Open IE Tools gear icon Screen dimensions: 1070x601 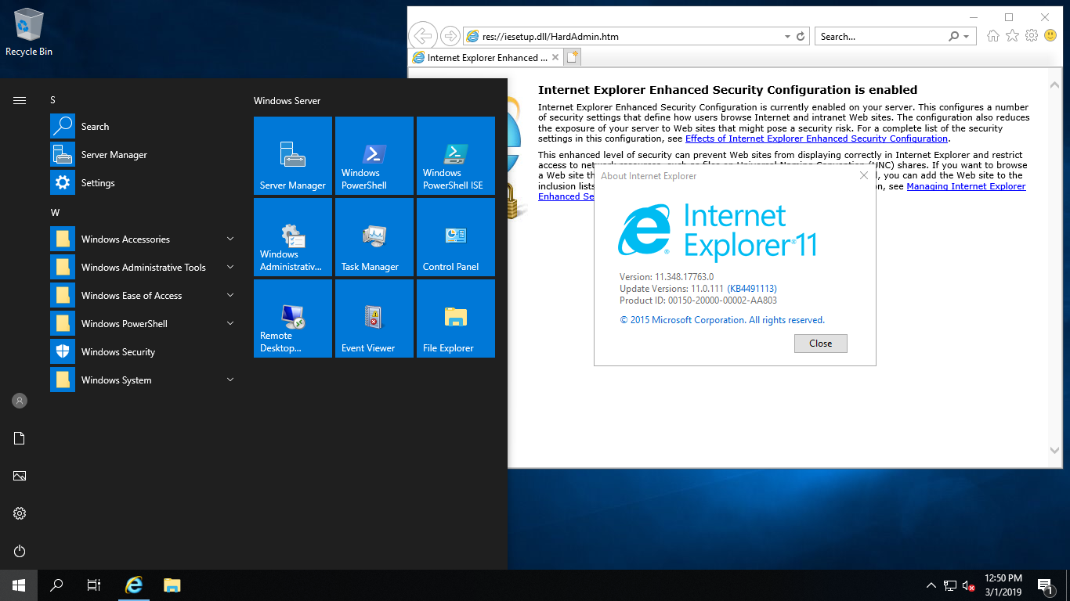click(1032, 36)
